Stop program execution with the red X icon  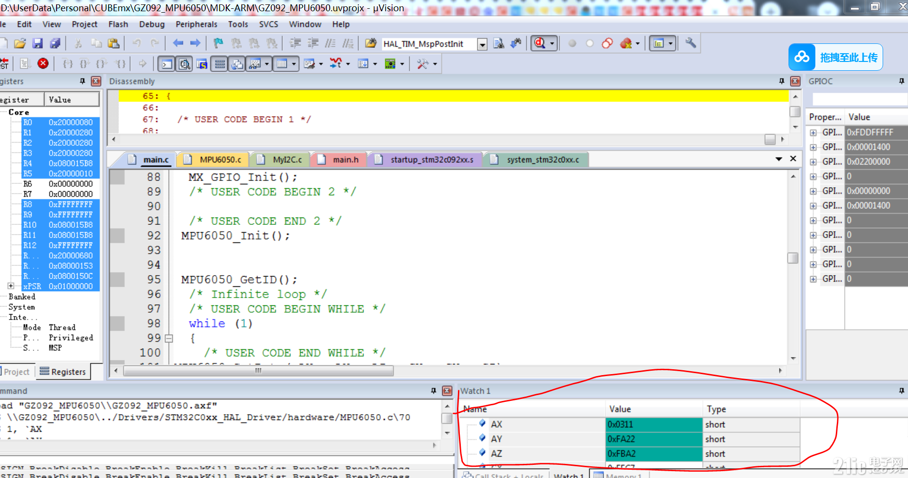point(43,63)
